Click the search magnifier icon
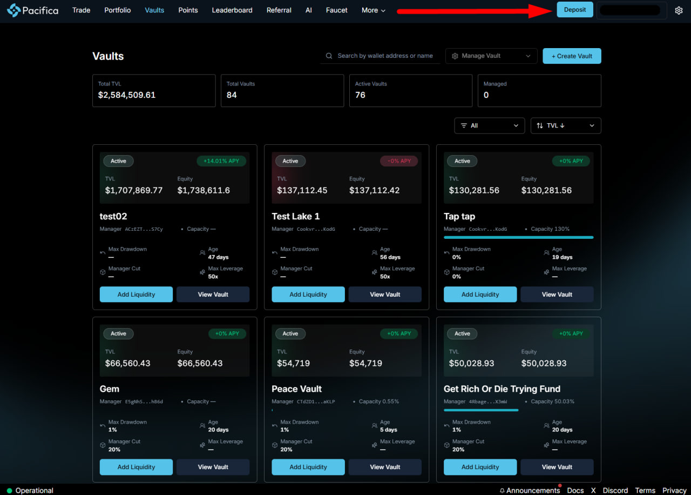This screenshot has width=691, height=495. 329,56
